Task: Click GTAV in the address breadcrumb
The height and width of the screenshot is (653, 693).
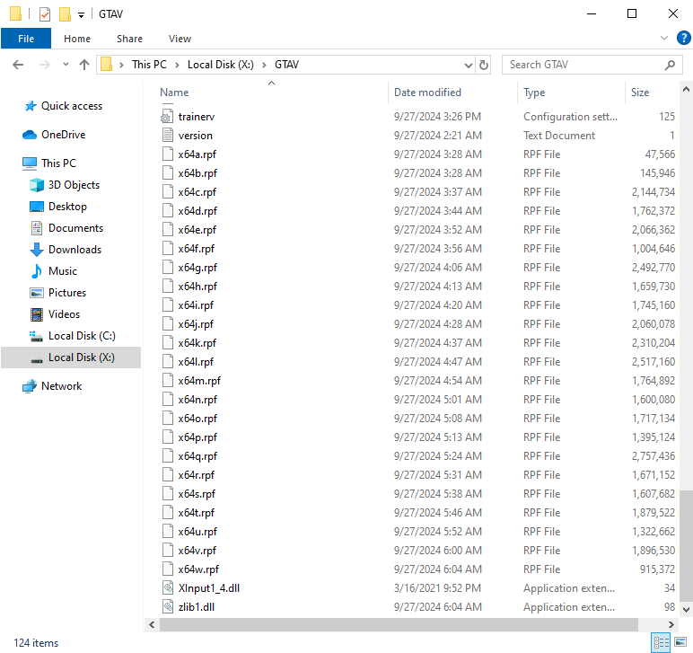Action: point(286,65)
